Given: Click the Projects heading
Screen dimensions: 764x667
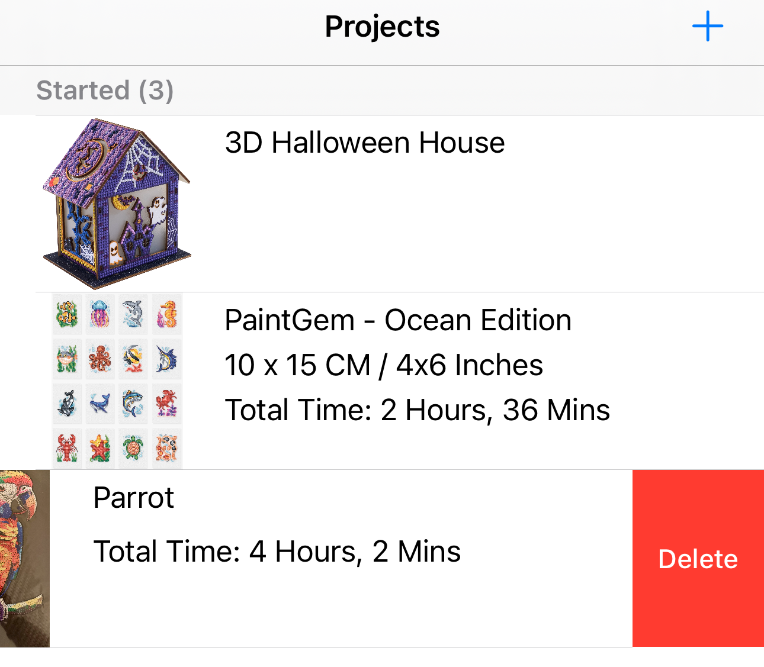Looking at the screenshot, I should tap(382, 27).
